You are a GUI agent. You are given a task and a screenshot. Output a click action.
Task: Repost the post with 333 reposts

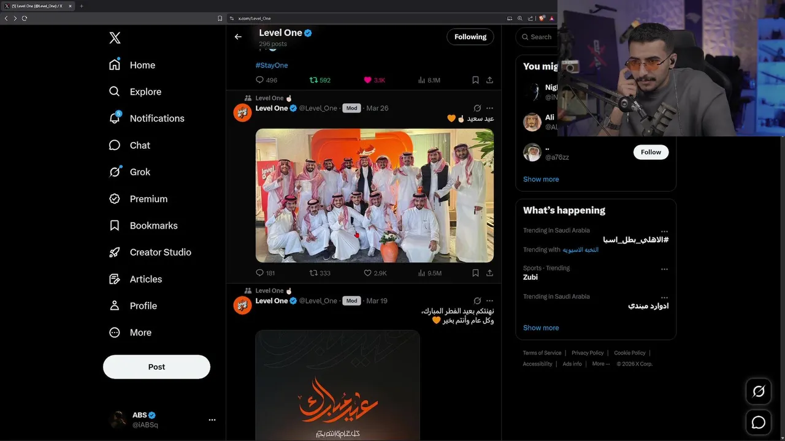(320, 273)
